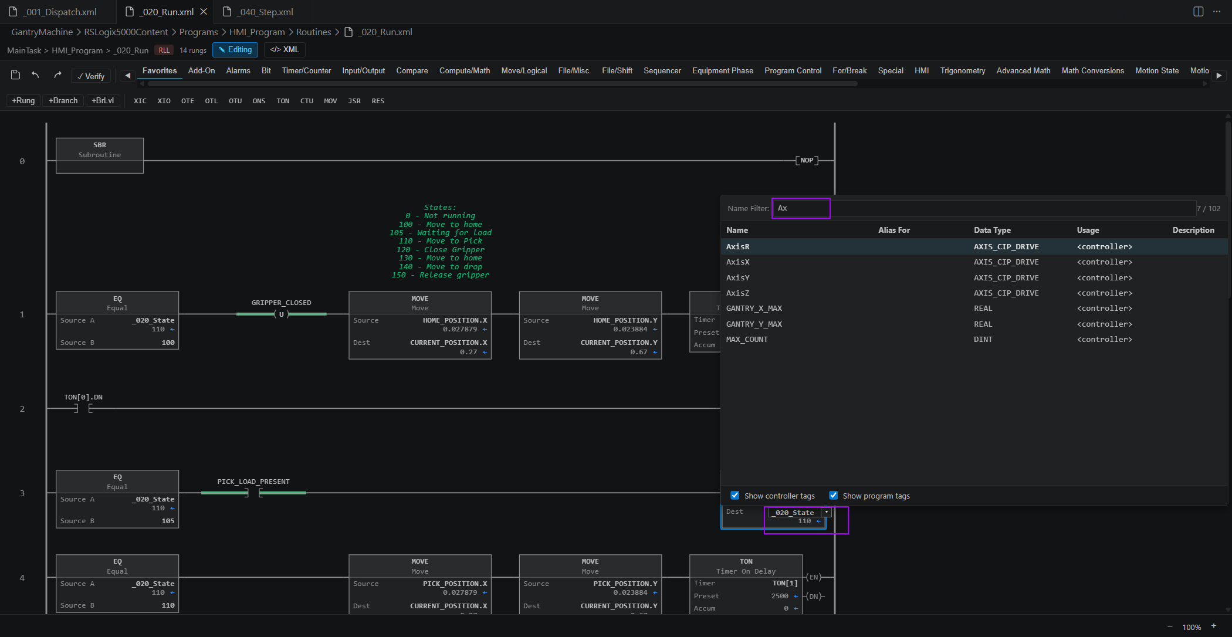1232x637 pixels.
Task: Click the right arrow to move instruction tabs right
Action: click(x=1219, y=76)
